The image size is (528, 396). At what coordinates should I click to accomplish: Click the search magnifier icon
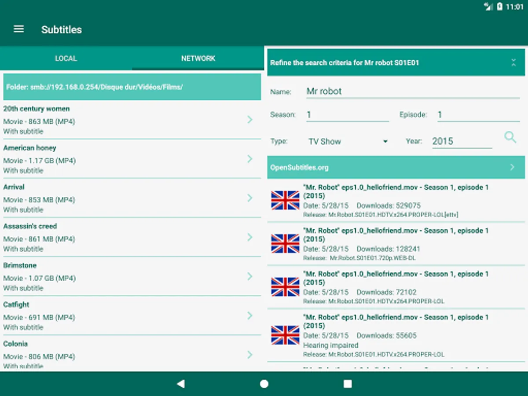(x=510, y=137)
